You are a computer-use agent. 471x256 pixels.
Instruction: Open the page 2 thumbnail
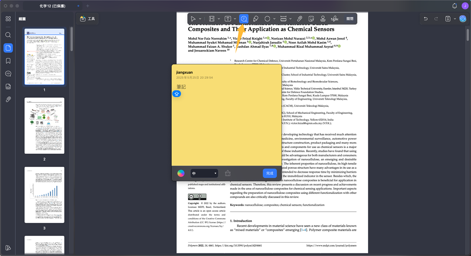tap(44, 126)
